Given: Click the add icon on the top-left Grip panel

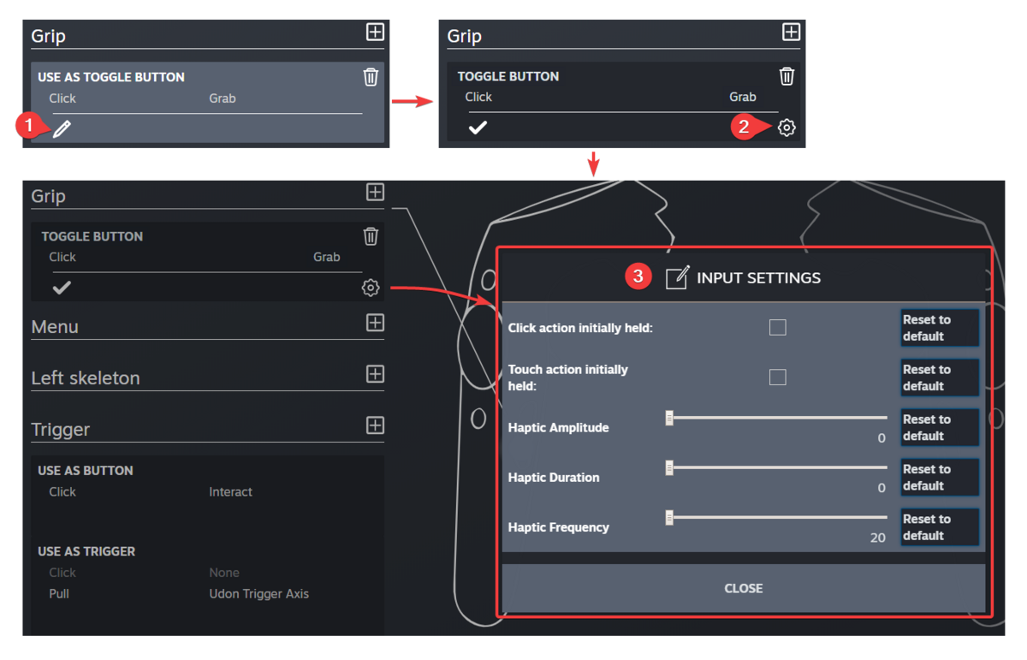Looking at the screenshot, I should (x=374, y=32).
